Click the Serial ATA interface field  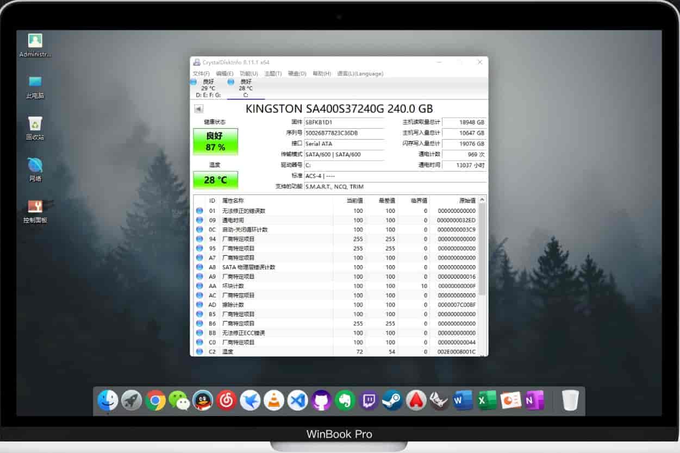pos(344,144)
